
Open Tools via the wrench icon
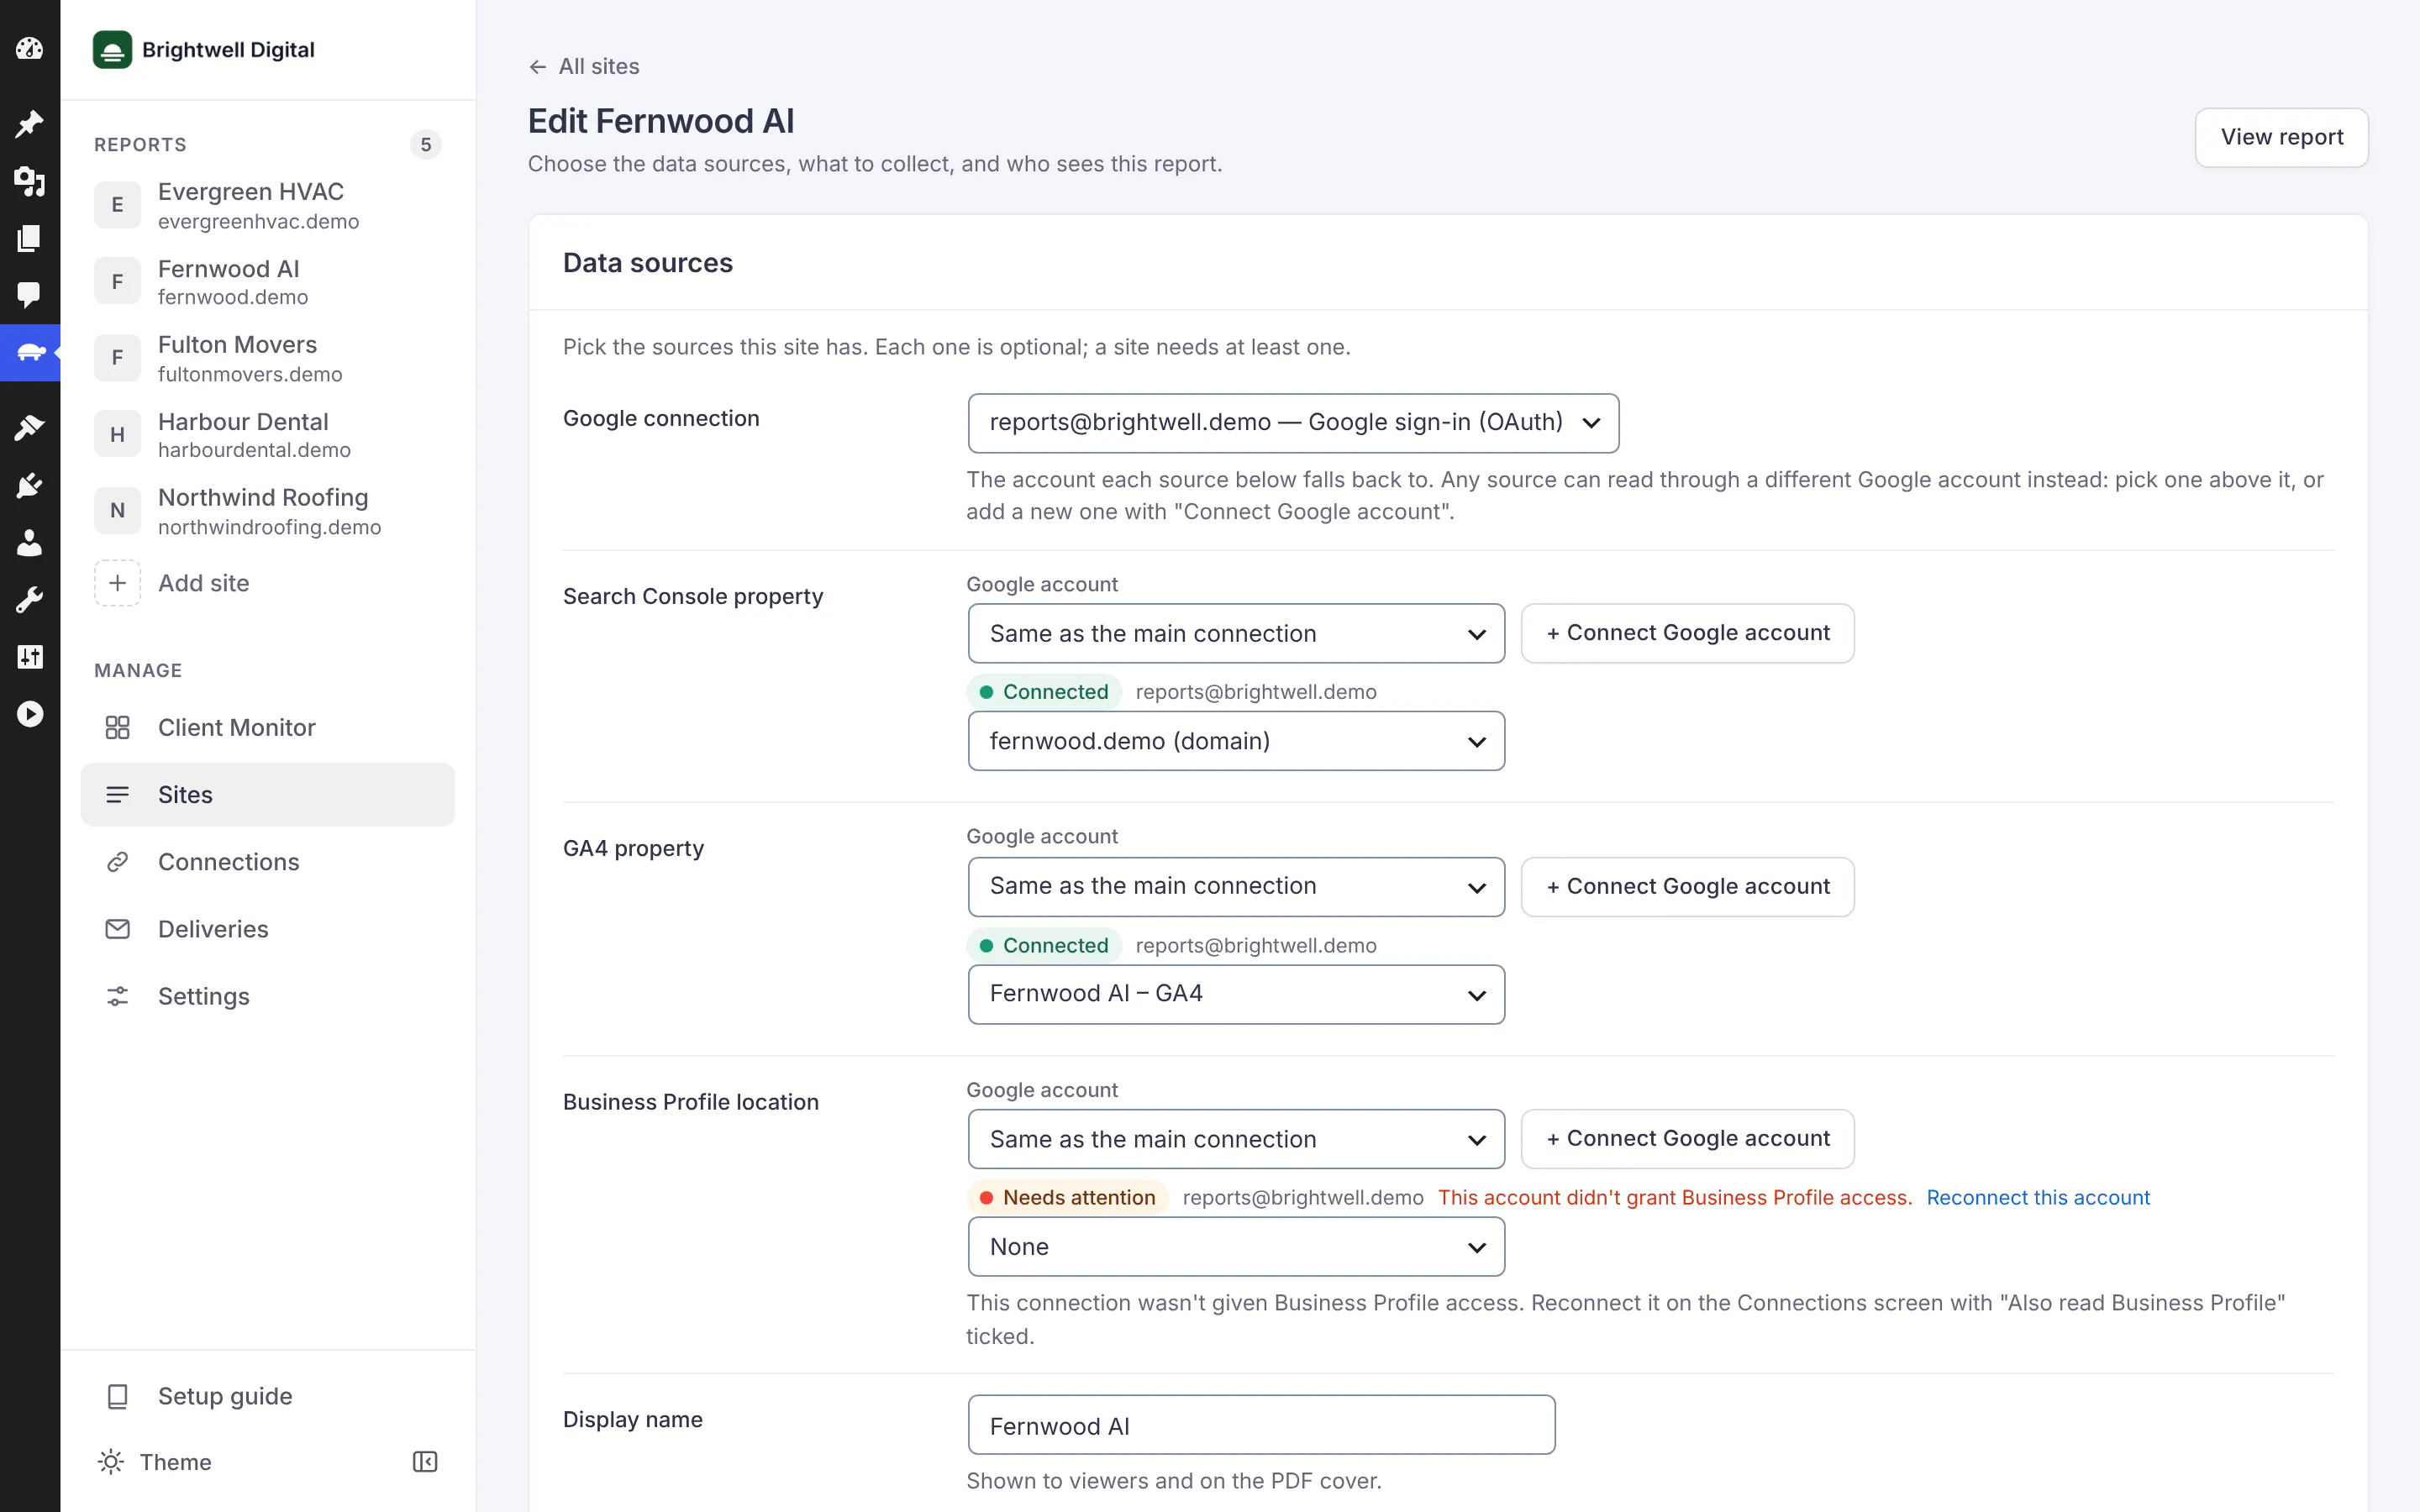point(30,600)
